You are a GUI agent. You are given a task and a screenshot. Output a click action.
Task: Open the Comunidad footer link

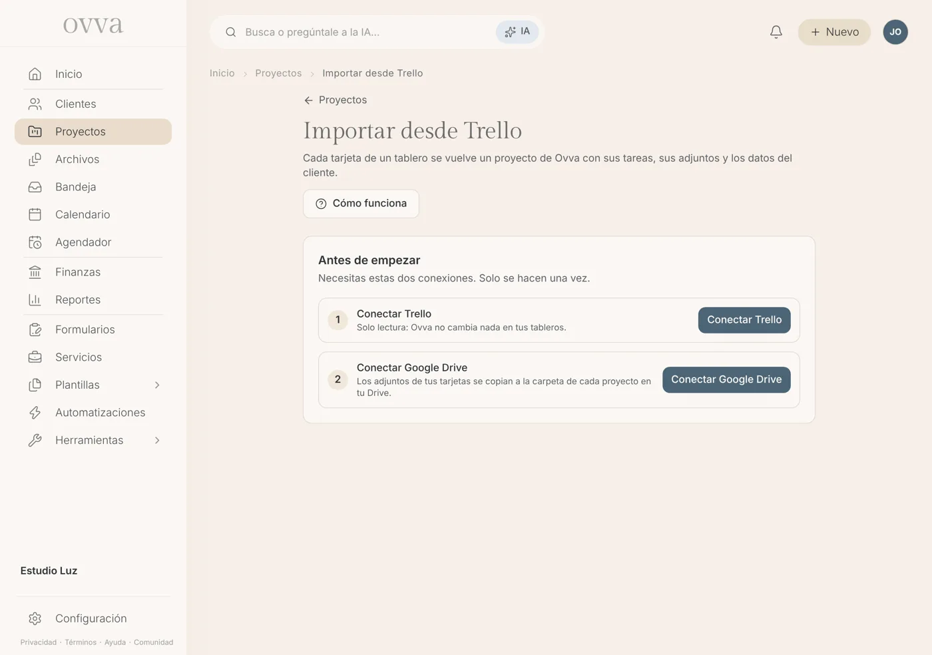(x=153, y=642)
